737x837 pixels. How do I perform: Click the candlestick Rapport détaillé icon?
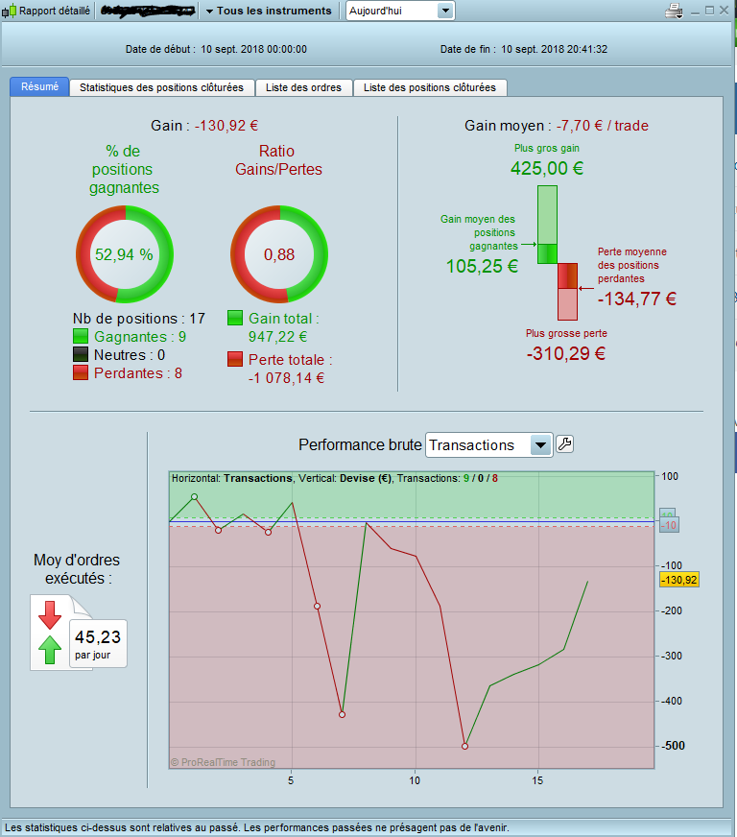9,11
